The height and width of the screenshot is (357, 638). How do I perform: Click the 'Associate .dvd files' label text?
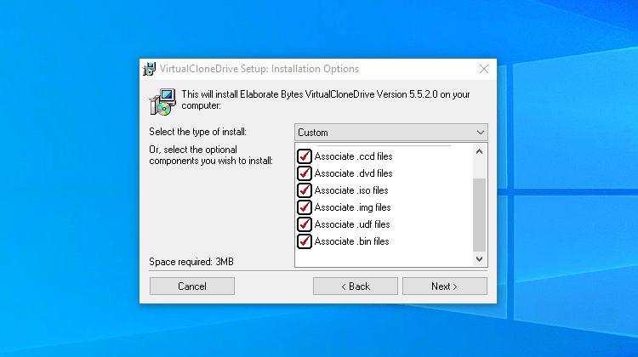[x=353, y=173]
